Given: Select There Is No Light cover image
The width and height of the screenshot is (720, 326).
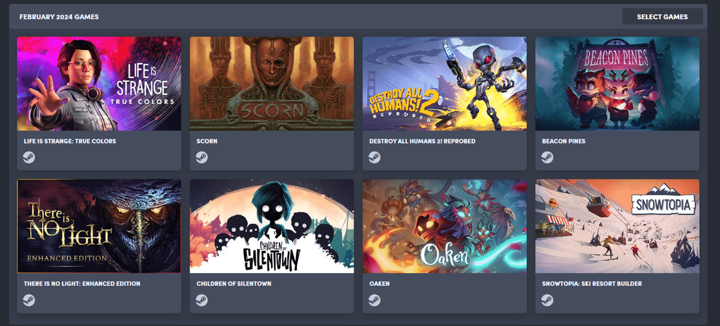Looking at the screenshot, I should coord(99,226).
